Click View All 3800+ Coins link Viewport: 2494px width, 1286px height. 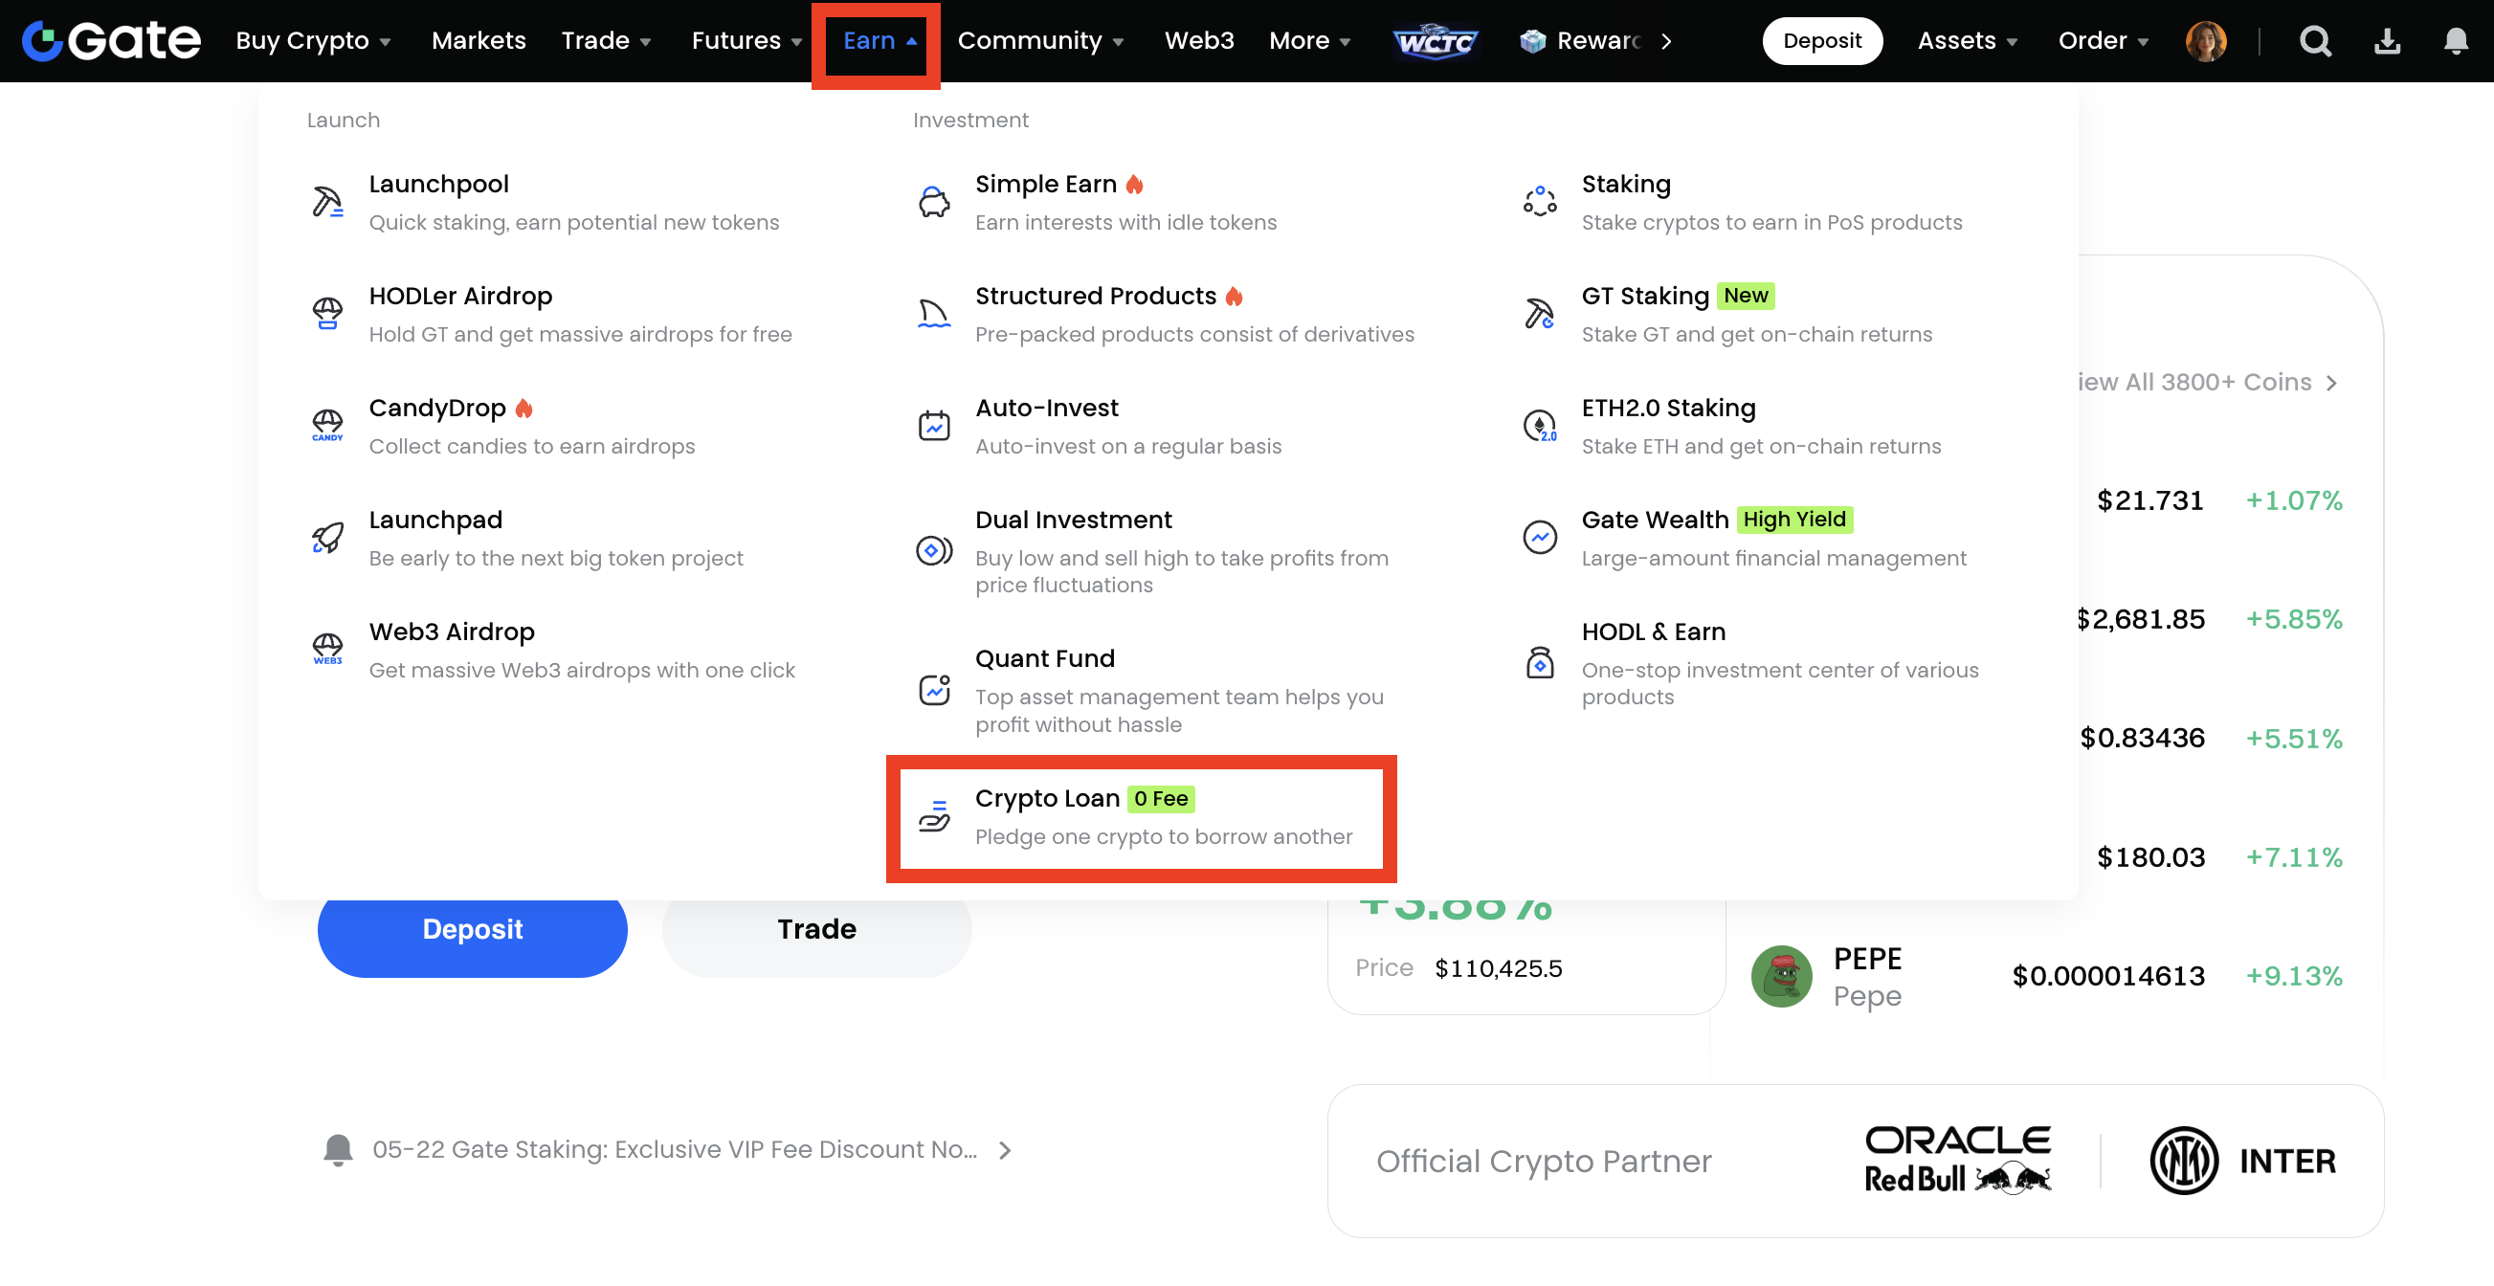(2206, 382)
